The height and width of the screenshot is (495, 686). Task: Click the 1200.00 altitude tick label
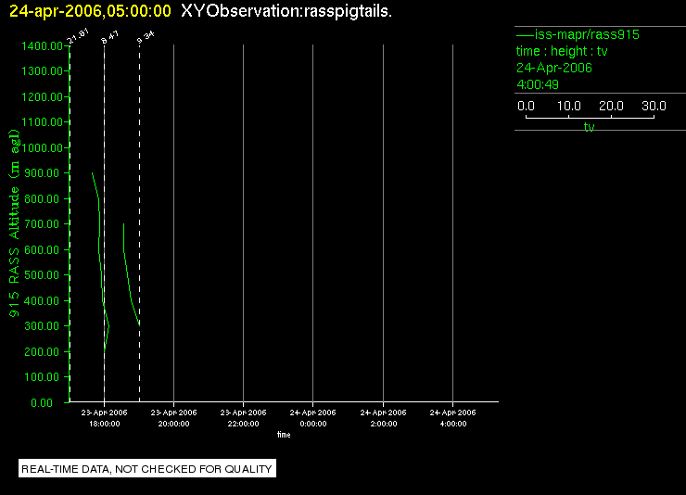[x=42, y=96]
